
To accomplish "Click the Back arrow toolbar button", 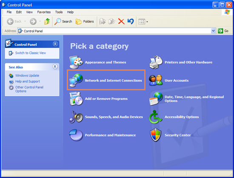I will pyautogui.click(x=14, y=21).
